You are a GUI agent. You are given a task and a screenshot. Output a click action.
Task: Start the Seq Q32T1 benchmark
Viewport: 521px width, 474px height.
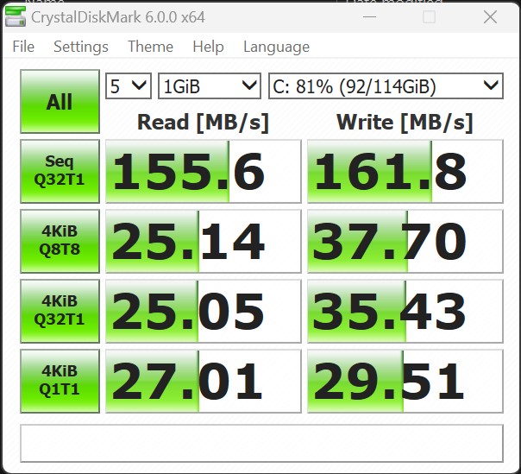tap(60, 171)
